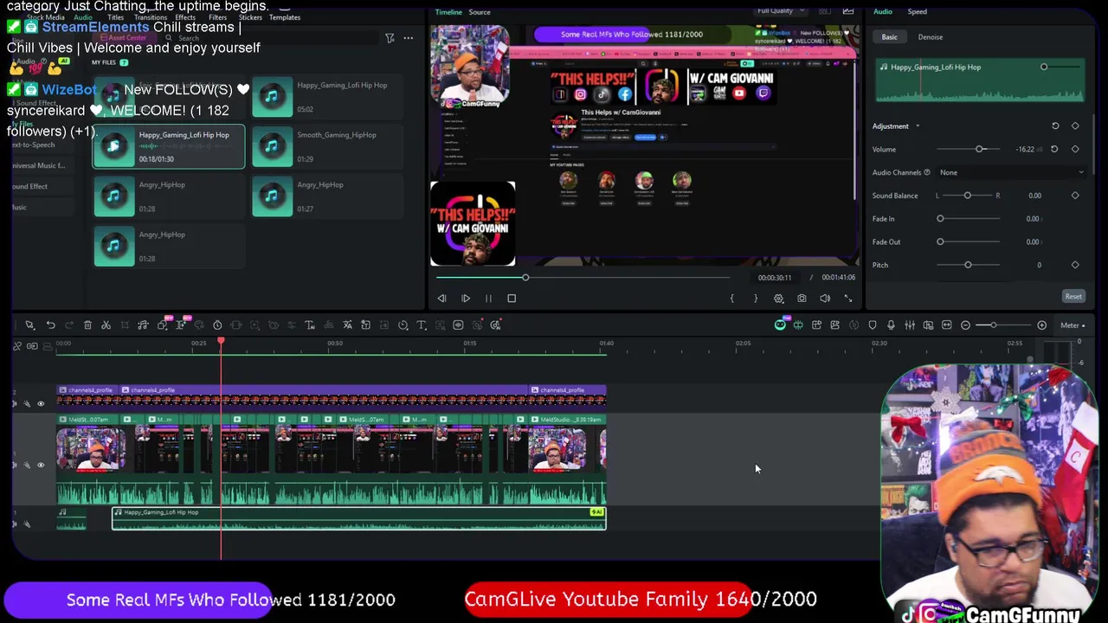Open preview volume speaker icon
This screenshot has width=1108, height=623.
(x=825, y=299)
